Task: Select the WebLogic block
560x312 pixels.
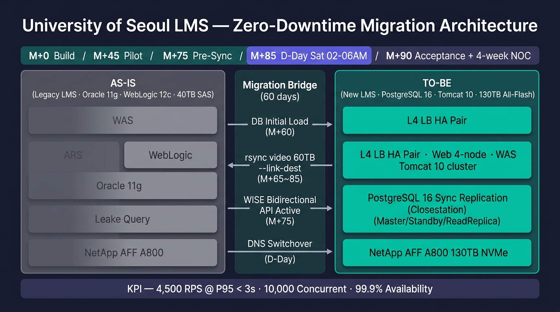Action: 171,155
